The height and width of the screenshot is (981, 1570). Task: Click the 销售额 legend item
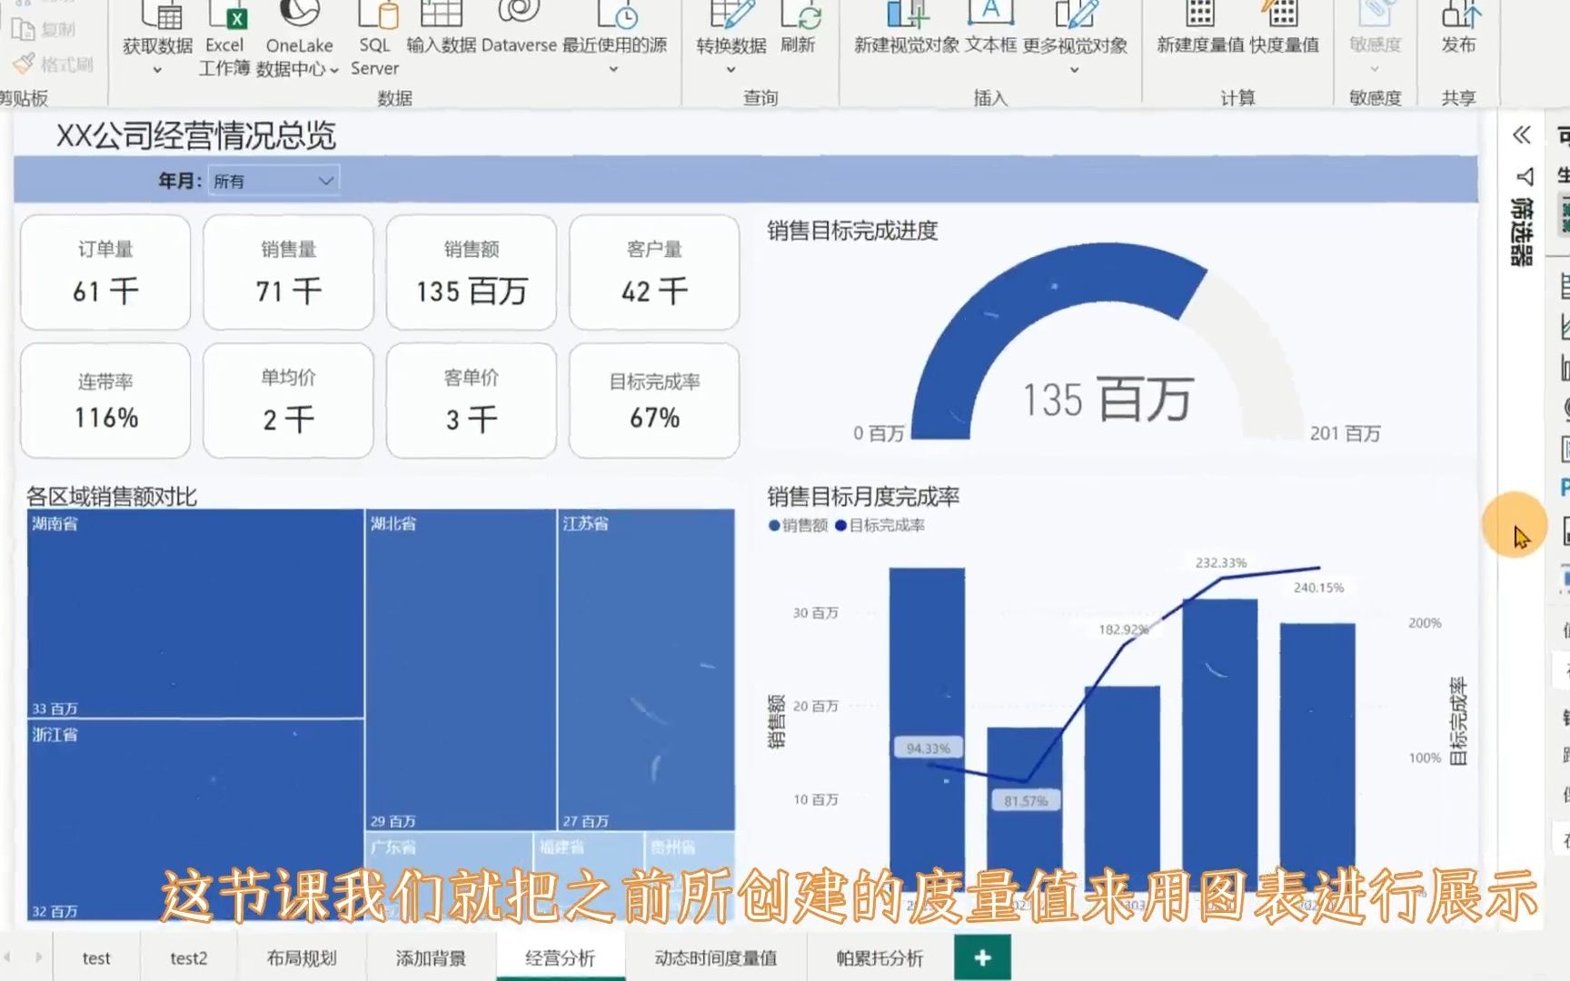[x=798, y=525]
